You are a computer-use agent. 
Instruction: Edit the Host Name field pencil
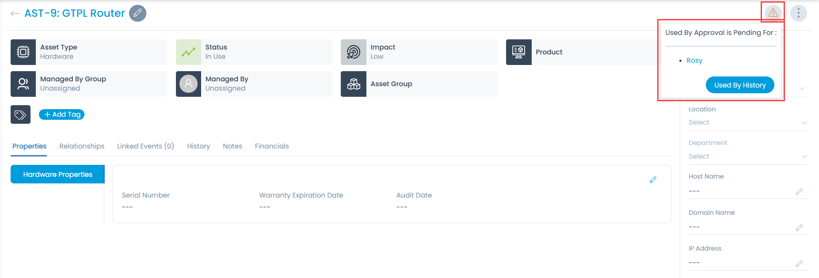[x=799, y=191]
